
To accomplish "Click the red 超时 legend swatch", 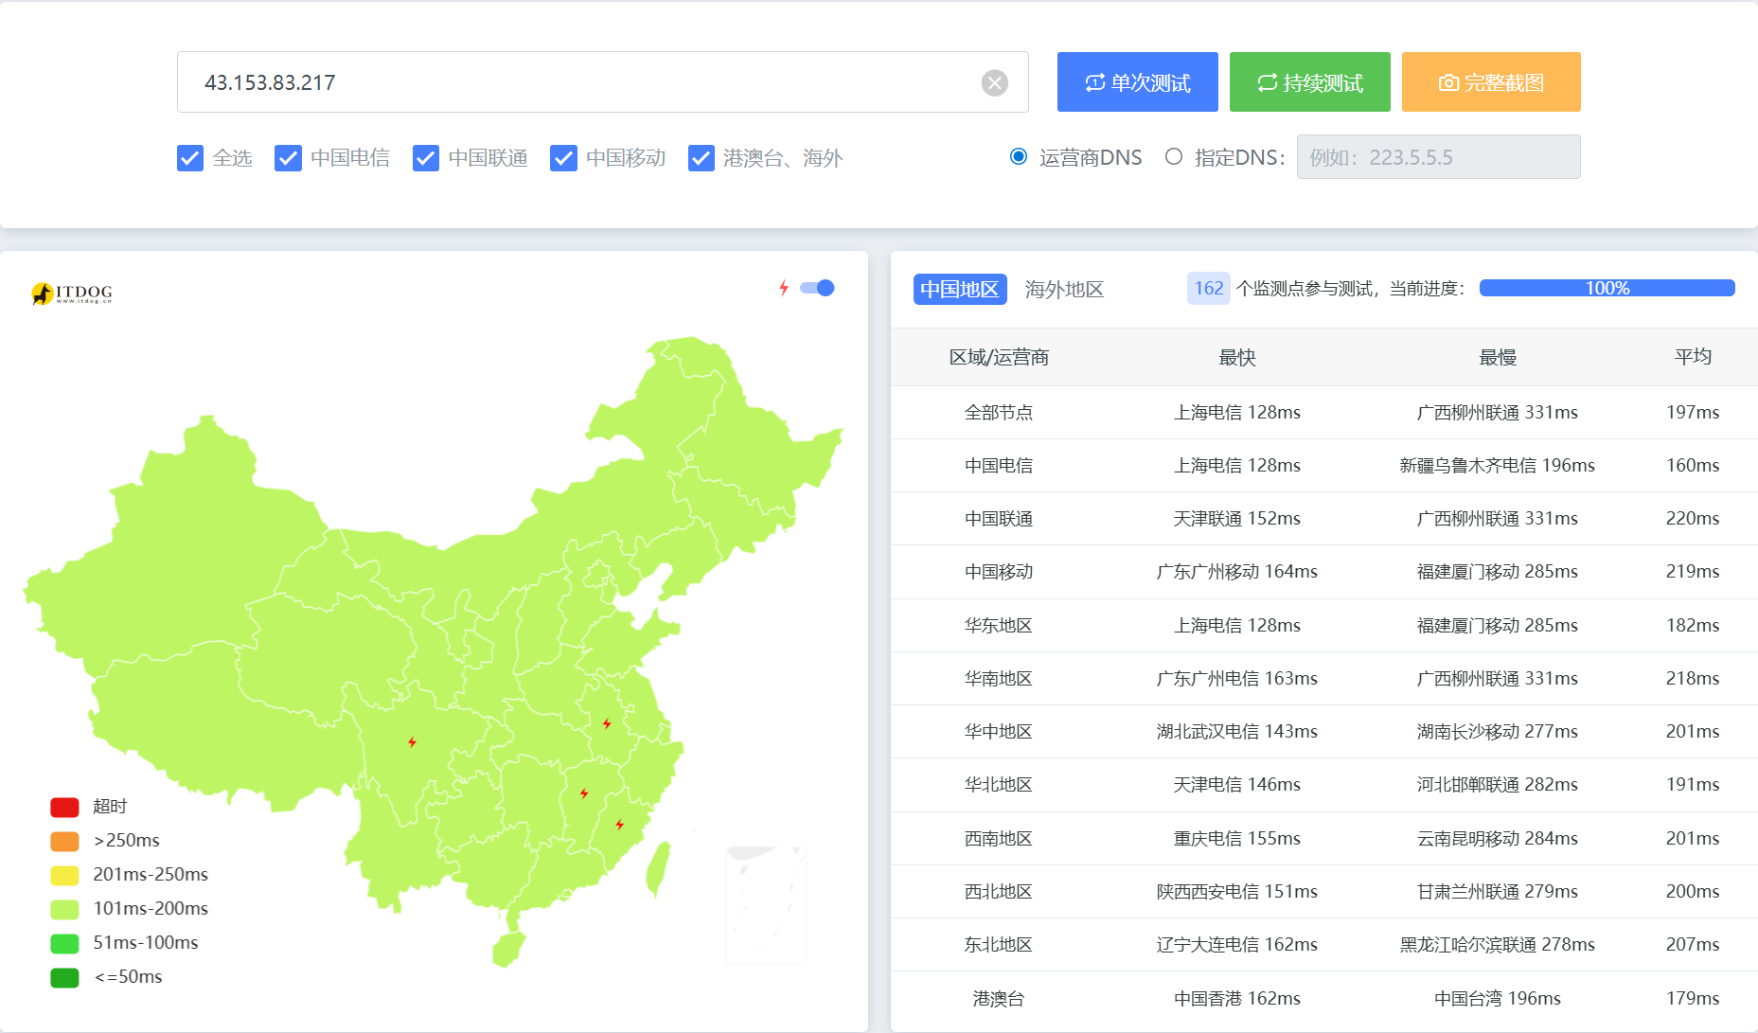I will pyautogui.click(x=64, y=807).
